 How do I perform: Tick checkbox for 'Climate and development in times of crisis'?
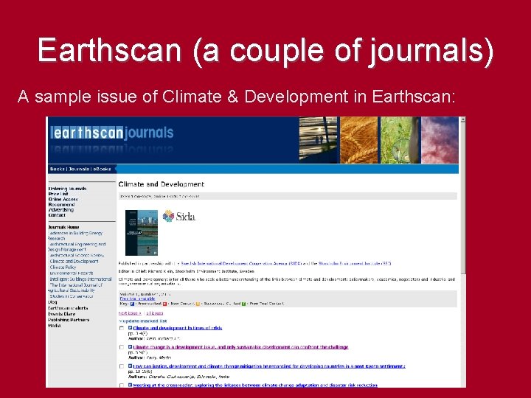[x=122, y=328]
